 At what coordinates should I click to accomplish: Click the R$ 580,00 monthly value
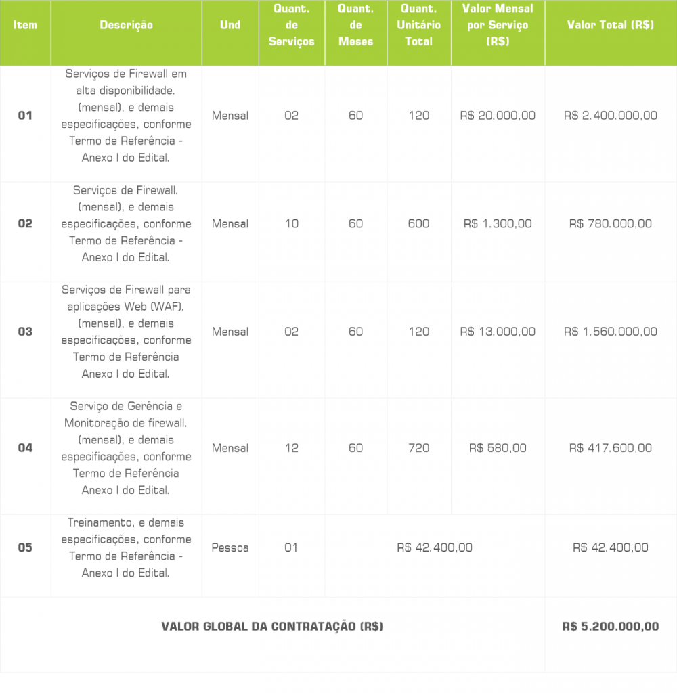pyautogui.click(x=498, y=448)
